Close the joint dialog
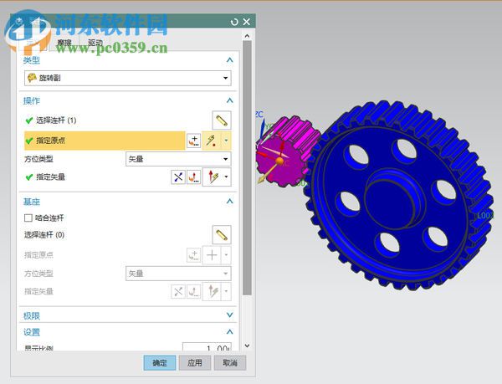Screen dimensions: 502x384 click(x=247, y=22)
